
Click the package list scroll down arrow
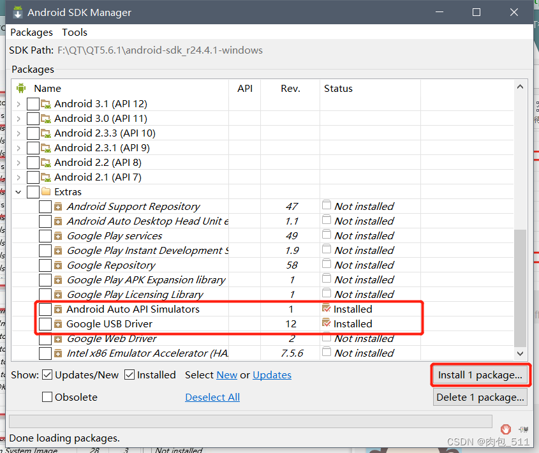[520, 353]
